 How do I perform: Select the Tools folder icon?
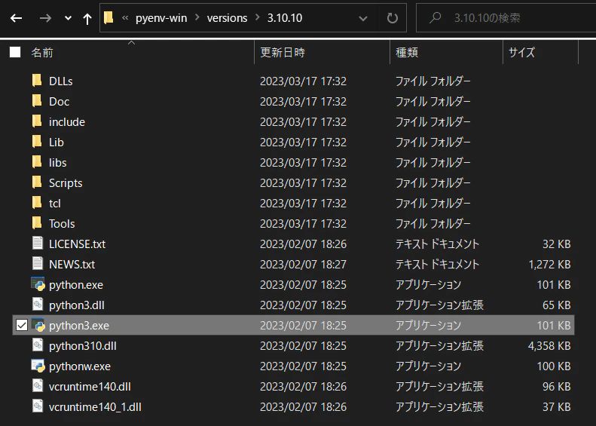[37, 223]
